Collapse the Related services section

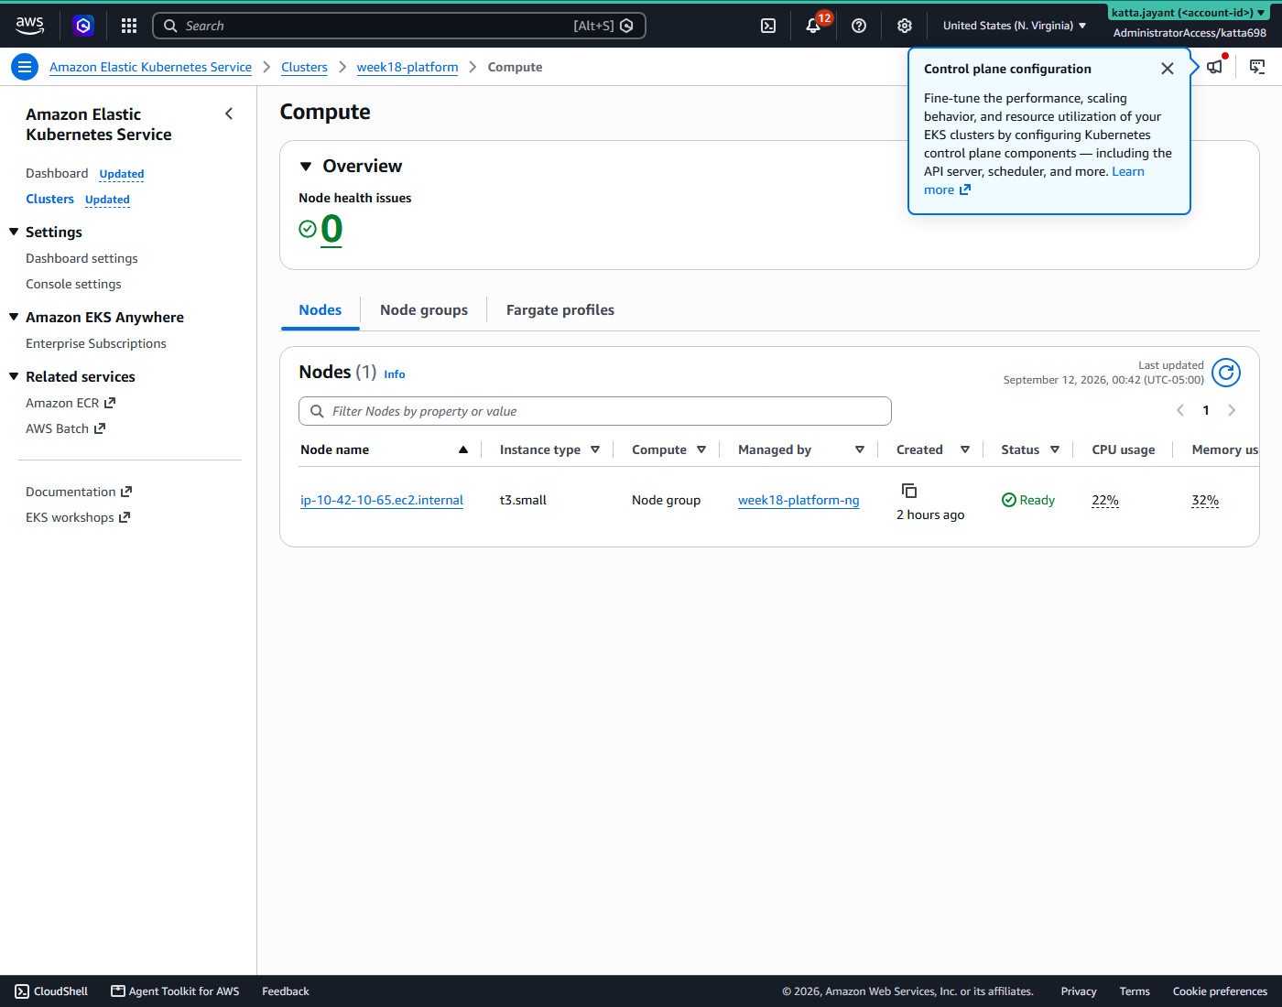(14, 376)
